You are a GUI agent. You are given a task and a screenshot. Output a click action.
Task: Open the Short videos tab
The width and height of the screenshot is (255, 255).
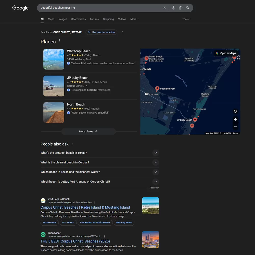(78, 19)
